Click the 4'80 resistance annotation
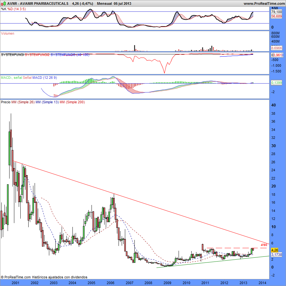This screenshot has width=286, height=286. (x=264, y=245)
